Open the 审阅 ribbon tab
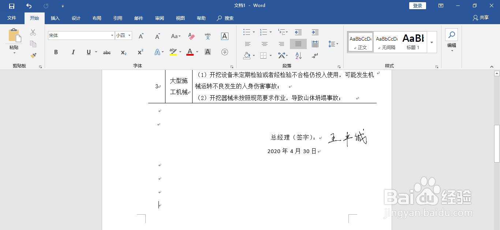The image size is (500, 230). tap(159, 18)
